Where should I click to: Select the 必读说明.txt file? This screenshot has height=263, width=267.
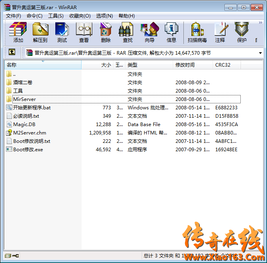(123, 116)
